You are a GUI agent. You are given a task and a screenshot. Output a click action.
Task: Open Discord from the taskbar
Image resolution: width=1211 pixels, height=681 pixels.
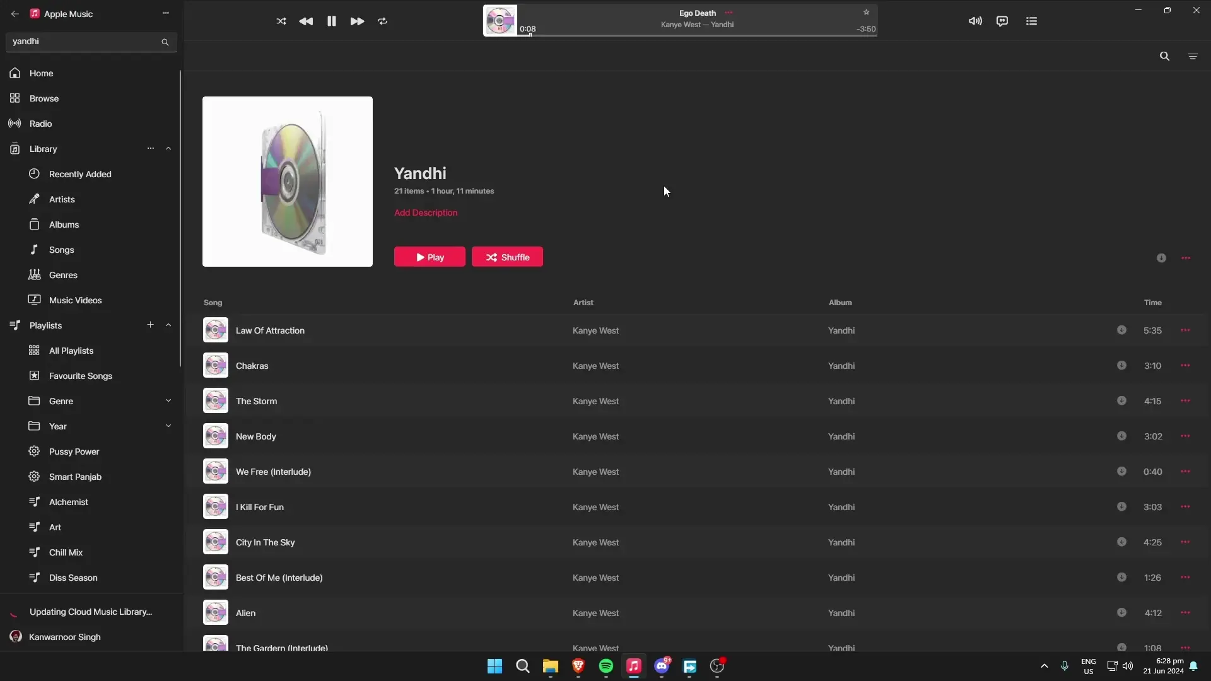tap(662, 666)
